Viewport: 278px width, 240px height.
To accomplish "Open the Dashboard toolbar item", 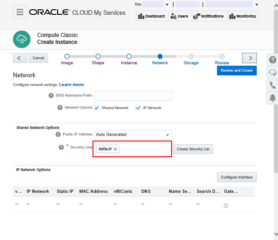I will 152,16.
